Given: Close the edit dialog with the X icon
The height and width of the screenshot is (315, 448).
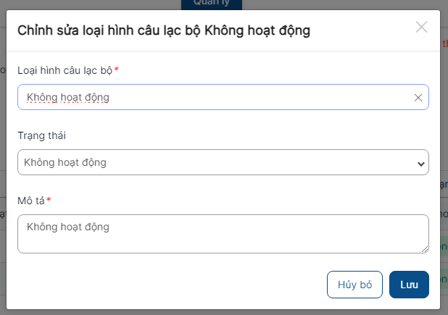Looking at the screenshot, I should 421,28.
